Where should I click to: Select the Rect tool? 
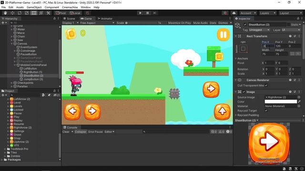tap(34, 13)
